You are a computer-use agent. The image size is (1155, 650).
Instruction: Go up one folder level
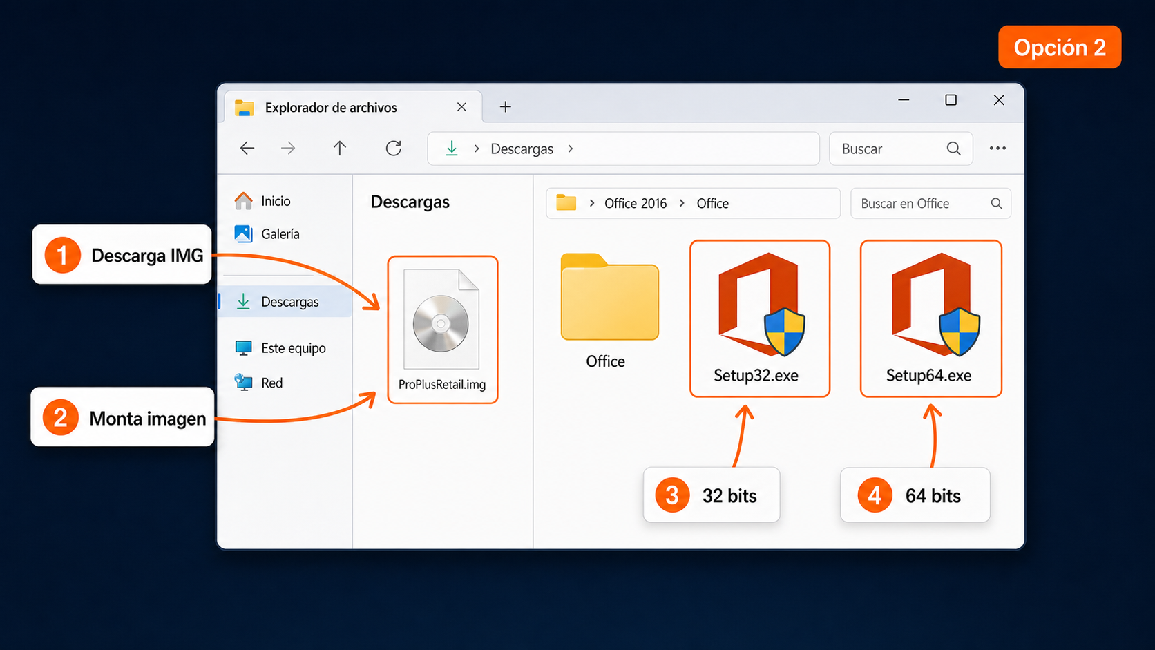(x=340, y=149)
